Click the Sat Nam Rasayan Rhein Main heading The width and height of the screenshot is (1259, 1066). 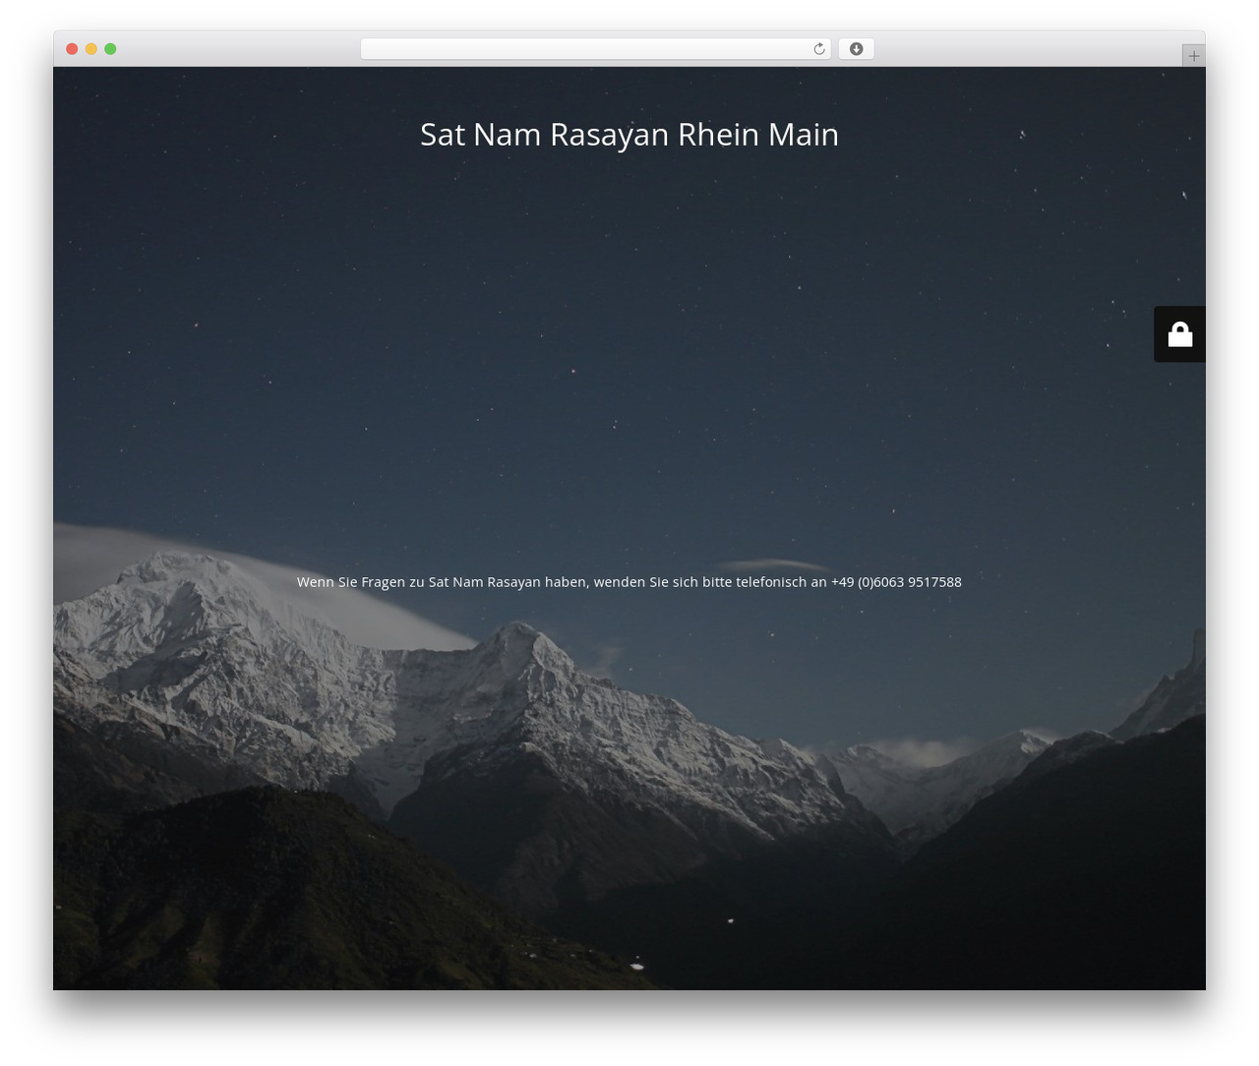click(629, 135)
